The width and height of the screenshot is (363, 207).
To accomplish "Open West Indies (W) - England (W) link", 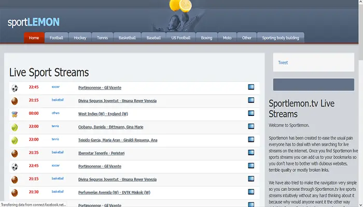I will (103, 114).
